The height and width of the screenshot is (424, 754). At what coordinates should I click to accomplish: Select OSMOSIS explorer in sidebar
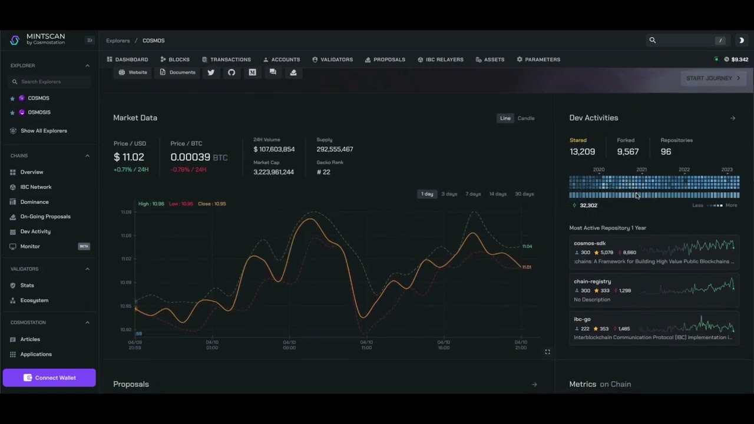39,112
